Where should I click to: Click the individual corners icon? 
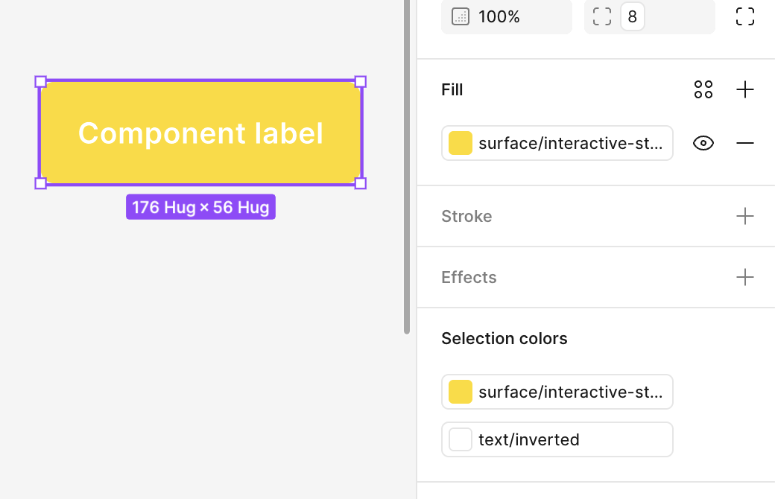point(745,17)
